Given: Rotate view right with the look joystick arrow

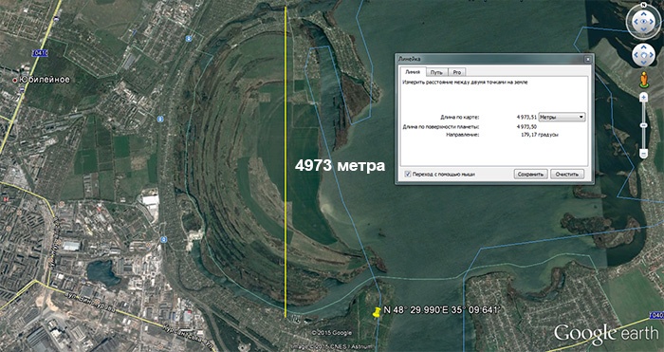Looking at the screenshot, I should click(653, 22).
